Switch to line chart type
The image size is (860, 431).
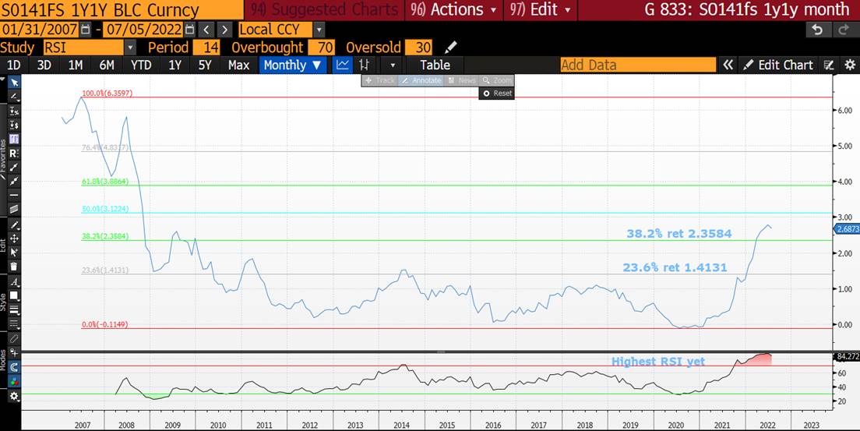pyautogui.click(x=343, y=65)
